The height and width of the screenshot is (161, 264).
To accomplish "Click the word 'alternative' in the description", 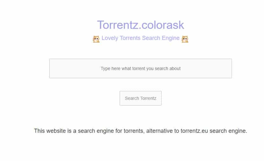I will (159, 131).
